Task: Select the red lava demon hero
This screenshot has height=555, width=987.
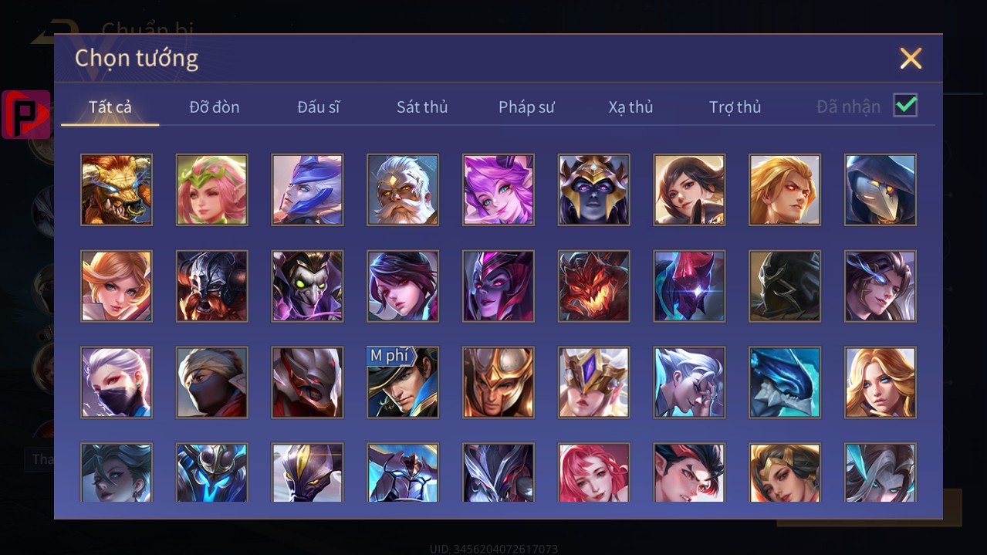Action: click(594, 286)
